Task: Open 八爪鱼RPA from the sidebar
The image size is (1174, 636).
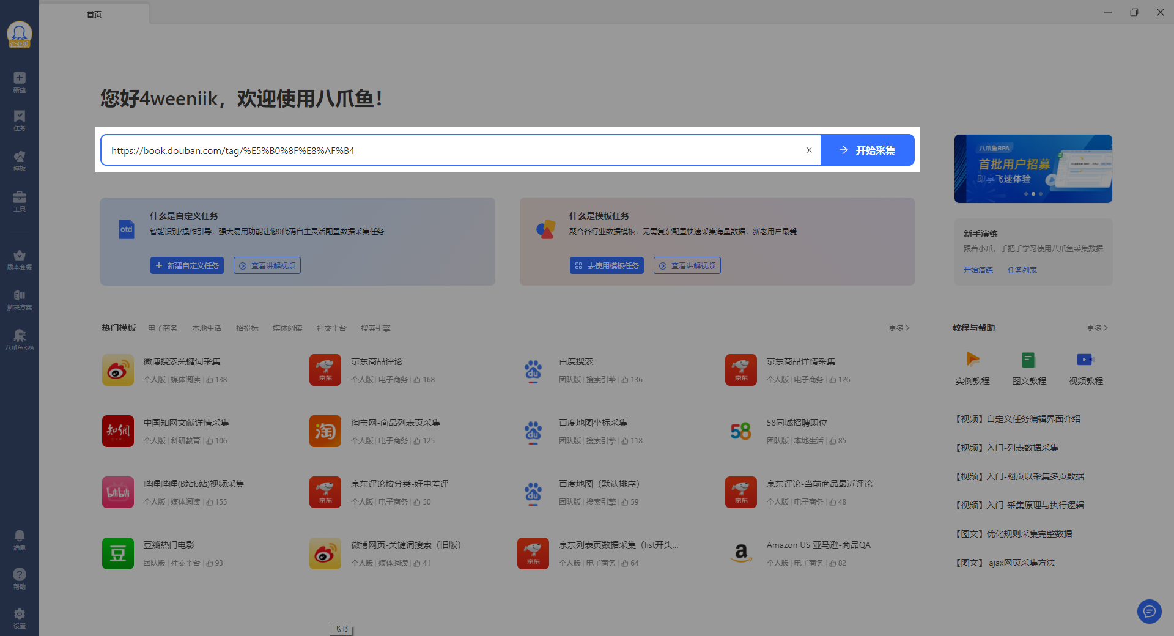Action: tap(20, 339)
